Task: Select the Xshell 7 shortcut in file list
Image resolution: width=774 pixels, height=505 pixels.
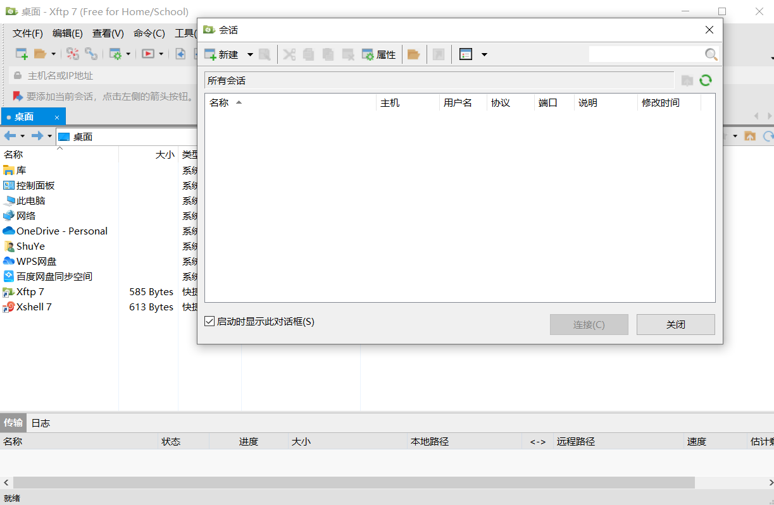Action: (x=34, y=307)
